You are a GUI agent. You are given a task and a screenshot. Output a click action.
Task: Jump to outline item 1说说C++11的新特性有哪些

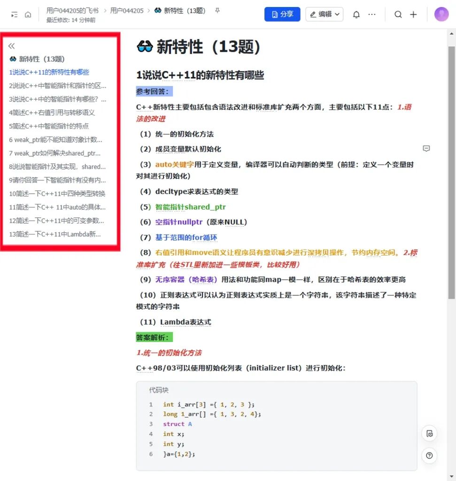(x=49, y=72)
